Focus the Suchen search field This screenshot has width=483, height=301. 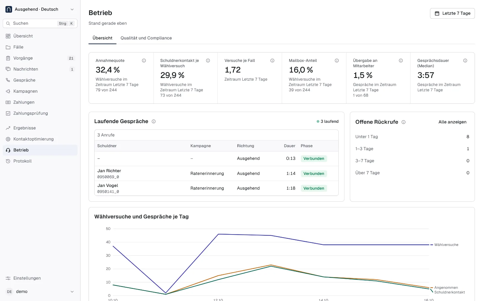(40, 23)
